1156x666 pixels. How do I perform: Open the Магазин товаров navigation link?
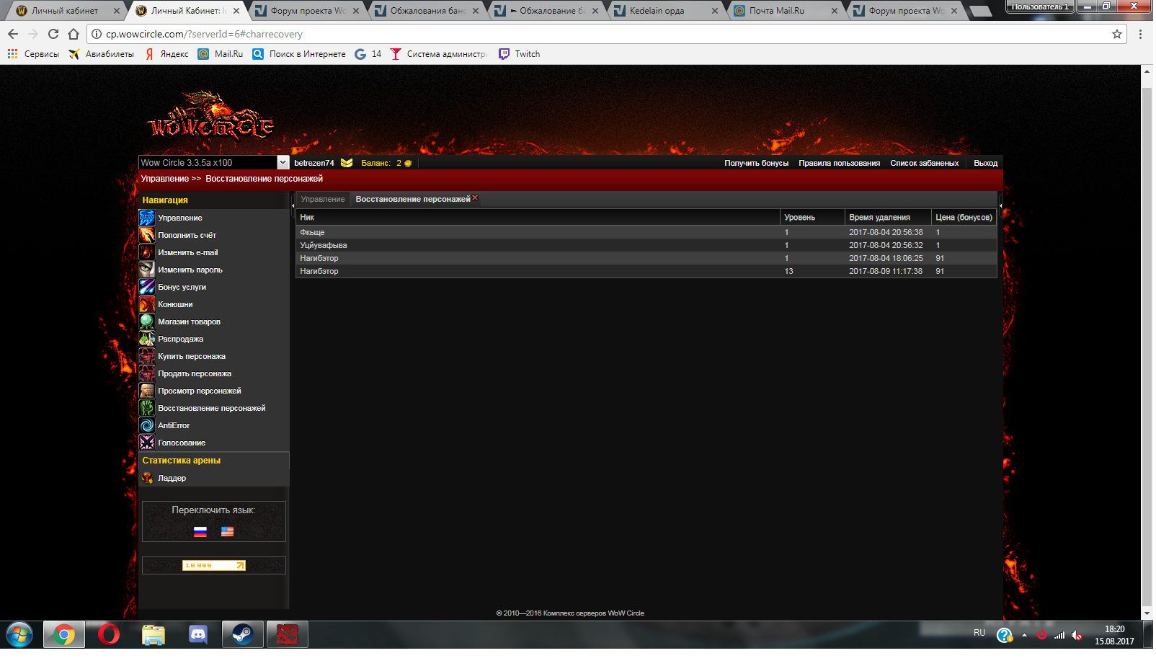pyautogui.click(x=190, y=321)
